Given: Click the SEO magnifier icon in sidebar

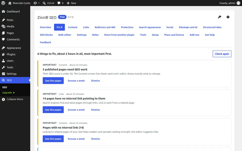Looking at the screenshot, I should pyautogui.click(x=3, y=80).
